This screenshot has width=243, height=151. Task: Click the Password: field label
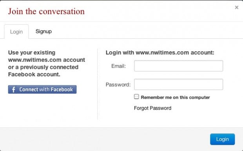tap(118, 85)
